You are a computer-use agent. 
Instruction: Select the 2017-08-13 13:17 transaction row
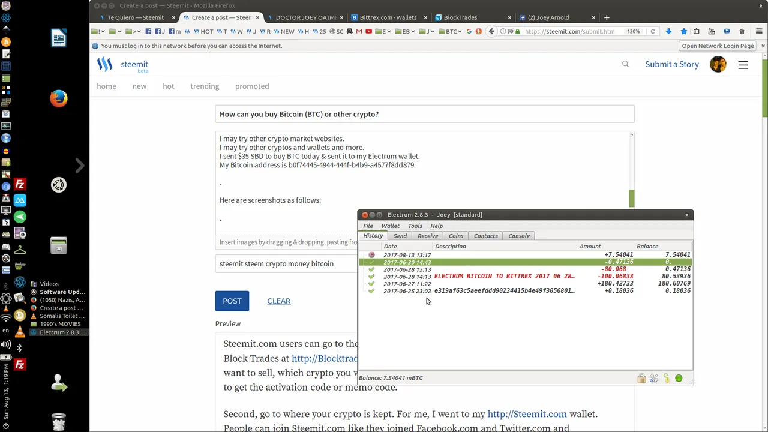525,255
